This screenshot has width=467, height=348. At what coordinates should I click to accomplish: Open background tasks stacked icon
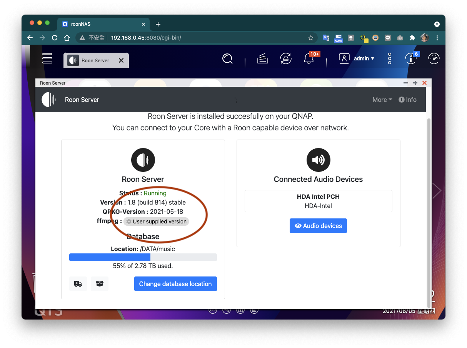point(263,58)
